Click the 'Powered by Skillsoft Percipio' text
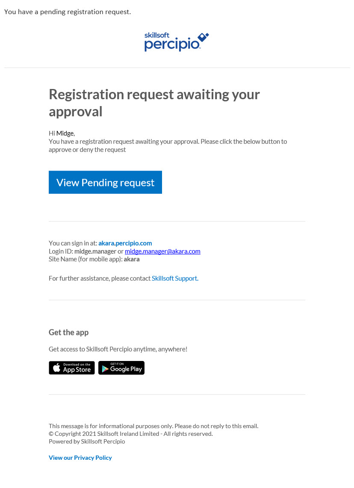 87,441
